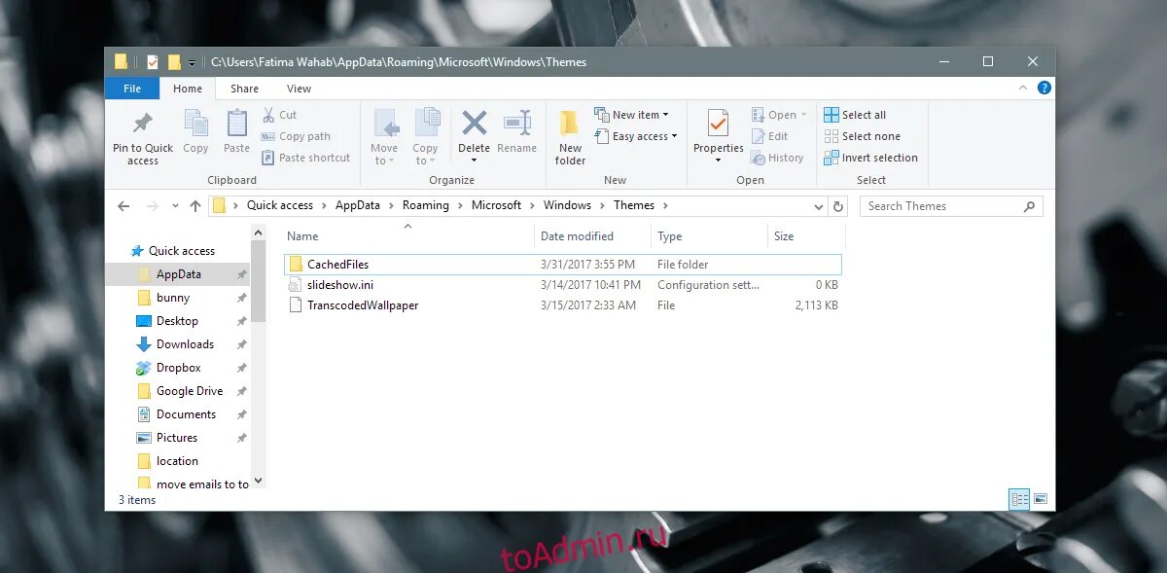Expand breadcrumb arrow after Roaming
Screen dimensions: 1167x573
(460, 205)
